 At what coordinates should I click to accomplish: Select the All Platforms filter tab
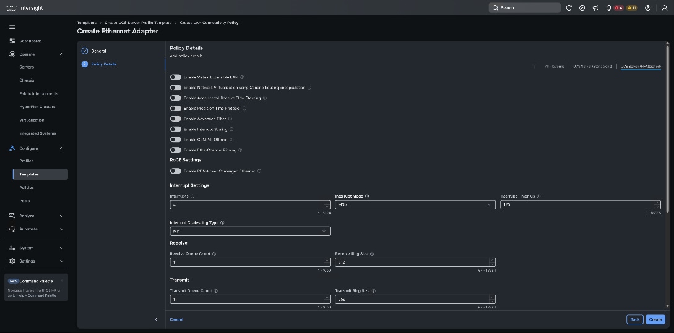pyautogui.click(x=555, y=67)
